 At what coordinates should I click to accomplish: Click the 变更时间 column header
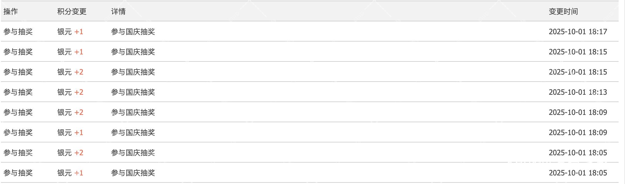click(x=563, y=12)
